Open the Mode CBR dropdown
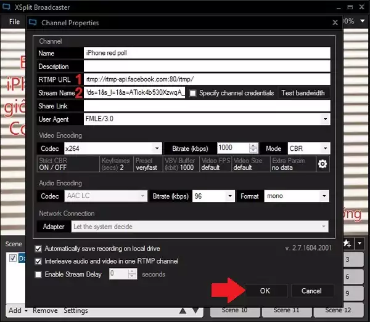This screenshot has width=370, height=322. 325,148
